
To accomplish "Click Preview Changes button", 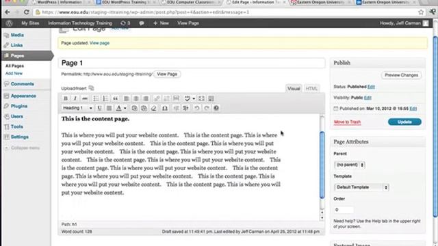I will coord(402,75).
